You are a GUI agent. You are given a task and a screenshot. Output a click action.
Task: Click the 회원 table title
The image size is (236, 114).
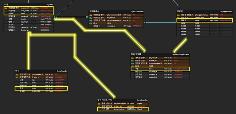6,5
